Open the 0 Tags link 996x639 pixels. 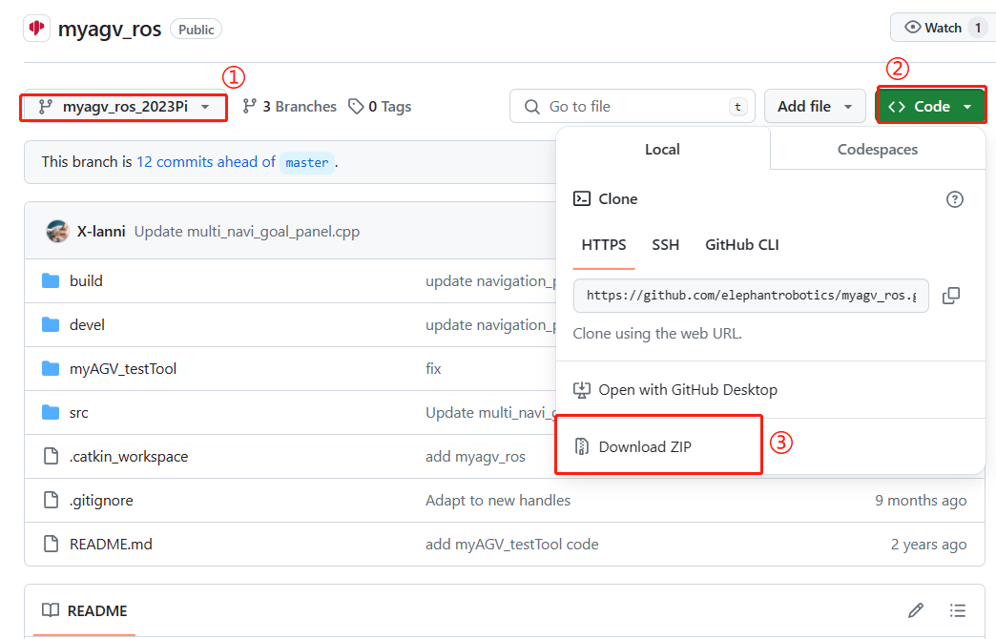click(x=380, y=107)
